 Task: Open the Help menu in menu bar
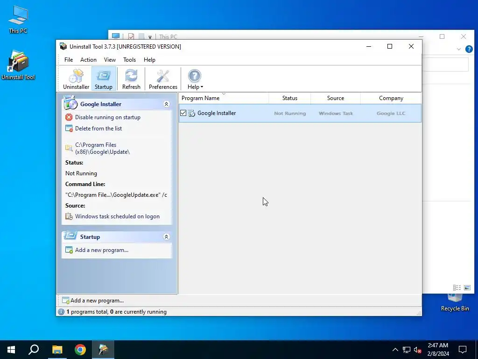tap(149, 60)
